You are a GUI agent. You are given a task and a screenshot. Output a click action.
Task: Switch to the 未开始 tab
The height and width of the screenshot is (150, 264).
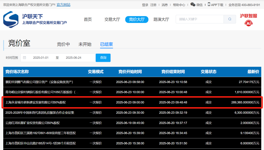pyautogui.click(x=85, y=44)
